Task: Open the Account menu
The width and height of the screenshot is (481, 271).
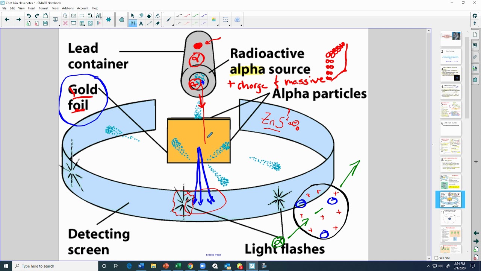Action: (83, 8)
